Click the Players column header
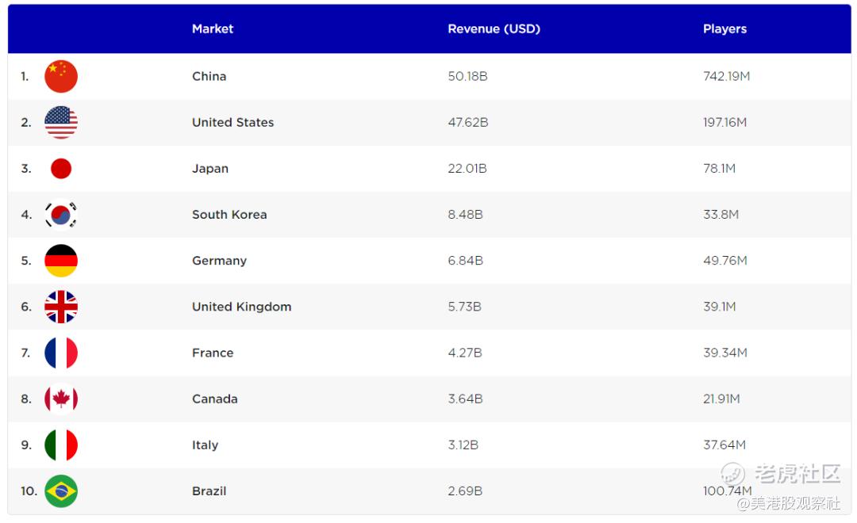857x523 pixels. [x=724, y=29]
